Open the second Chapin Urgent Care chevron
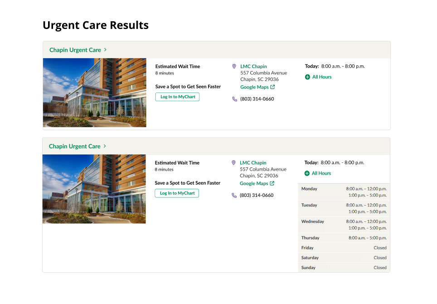Screen dimensions: 437x304 click(x=105, y=146)
